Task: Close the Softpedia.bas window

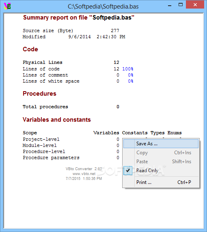Action: [x=195, y=5]
